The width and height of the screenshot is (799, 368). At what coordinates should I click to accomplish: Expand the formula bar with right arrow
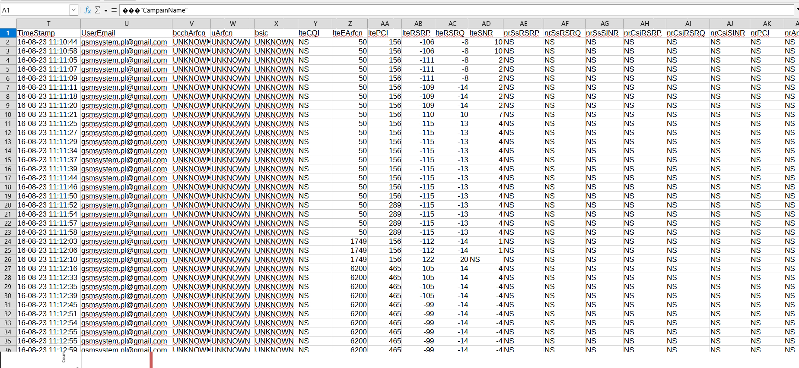tap(797, 9)
